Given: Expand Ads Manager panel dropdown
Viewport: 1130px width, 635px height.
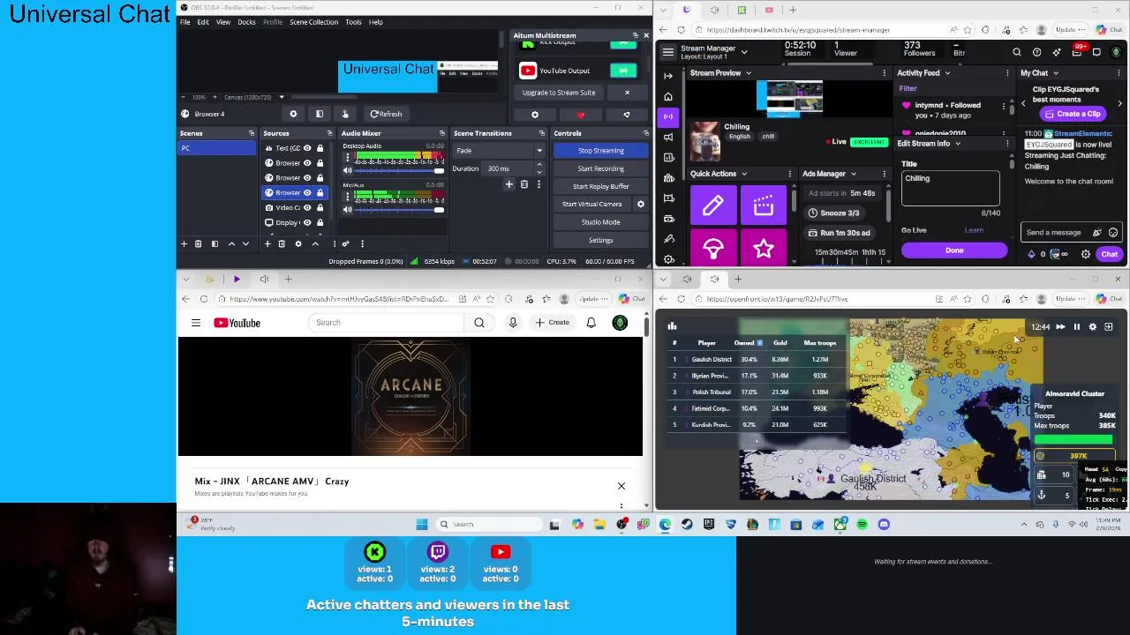Looking at the screenshot, I should pyautogui.click(x=853, y=174).
